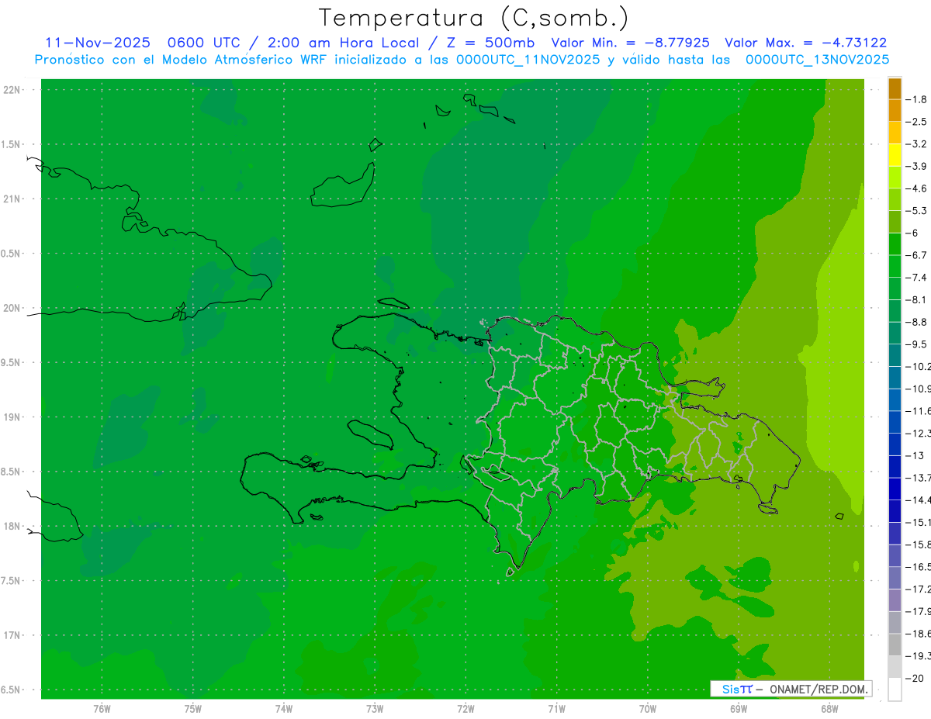The width and height of the screenshot is (931, 719).
Task: Click the '71W' longitude label
Action: (x=556, y=708)
